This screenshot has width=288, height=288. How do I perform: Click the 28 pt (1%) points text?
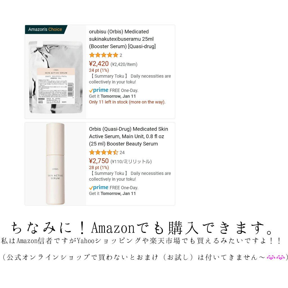[99, 168]
